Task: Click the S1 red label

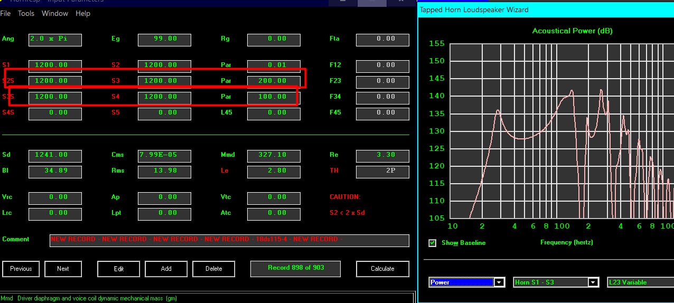Action: coord(6,65)
